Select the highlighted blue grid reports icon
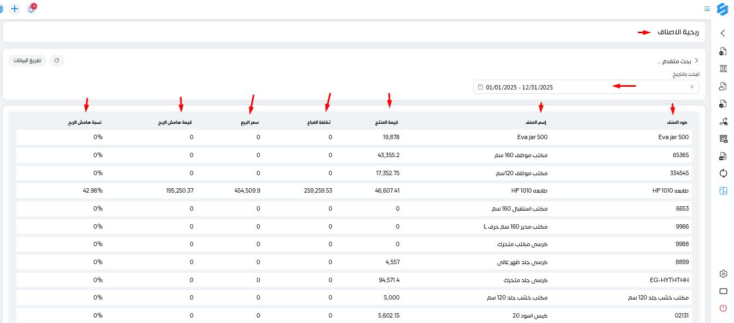The image size is (734, 323). point(723,191)
